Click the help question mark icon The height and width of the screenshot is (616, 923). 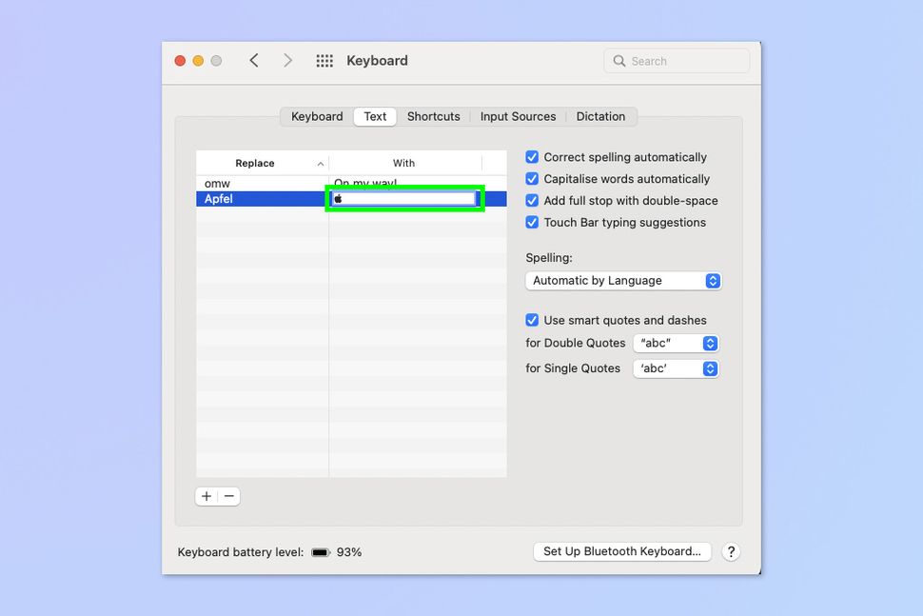click(731, 551)
